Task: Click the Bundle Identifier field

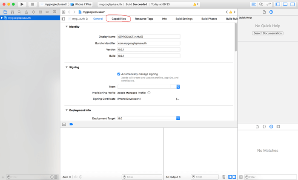Action: 149,43
